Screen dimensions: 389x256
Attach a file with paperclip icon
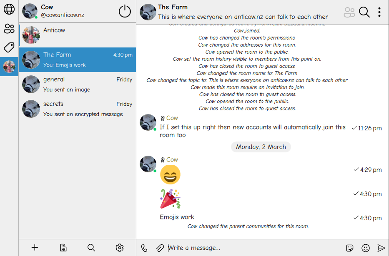click(160, 248)
